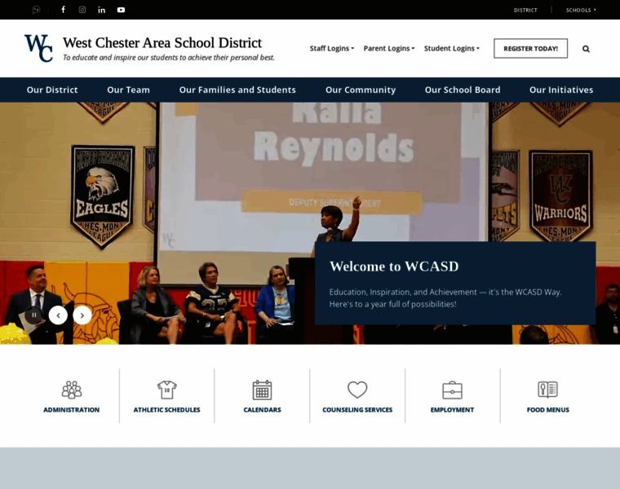The image size is (620, 489).
Task: Open the Our Initiatives menu
Action: [x=561, y=90]
